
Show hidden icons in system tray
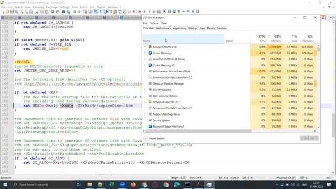click(277, 184)
